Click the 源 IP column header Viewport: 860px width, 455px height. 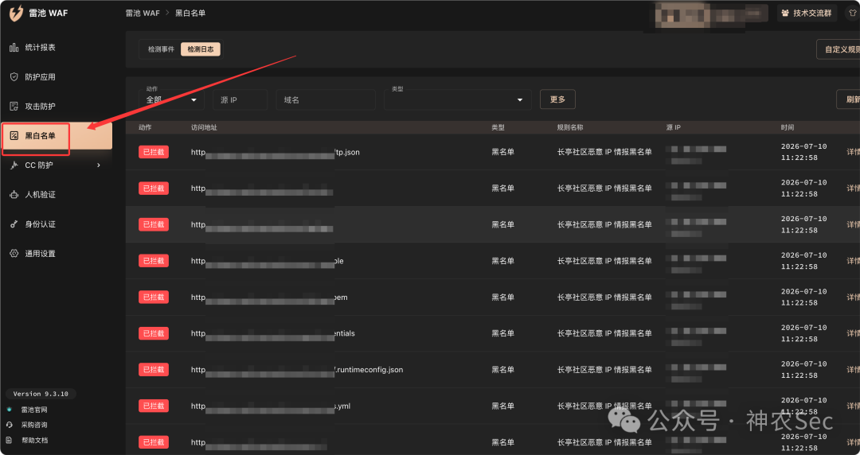click(674, 127)
